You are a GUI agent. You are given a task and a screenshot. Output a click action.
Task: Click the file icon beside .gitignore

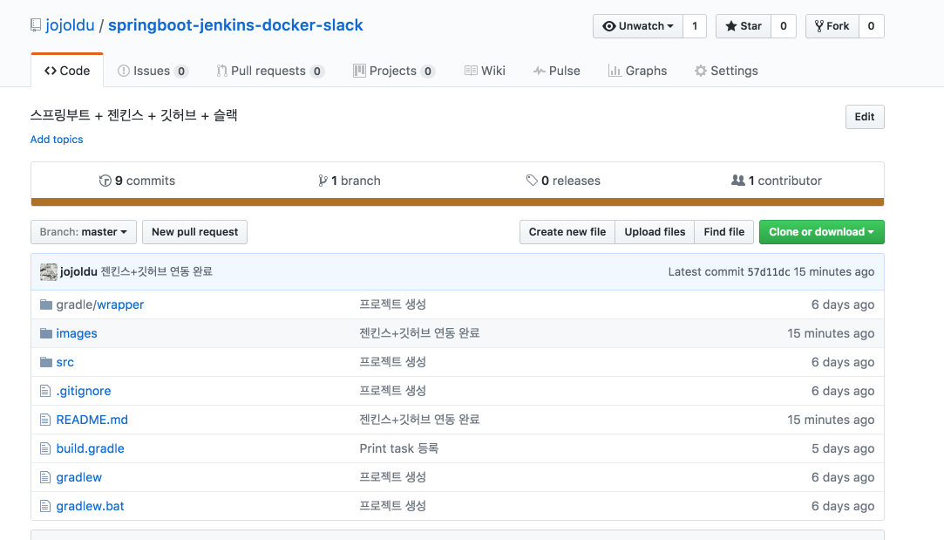(x=45, y=391)
